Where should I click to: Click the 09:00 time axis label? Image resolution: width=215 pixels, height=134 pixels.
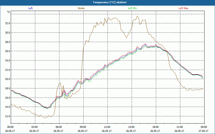[x=83, y=127]
